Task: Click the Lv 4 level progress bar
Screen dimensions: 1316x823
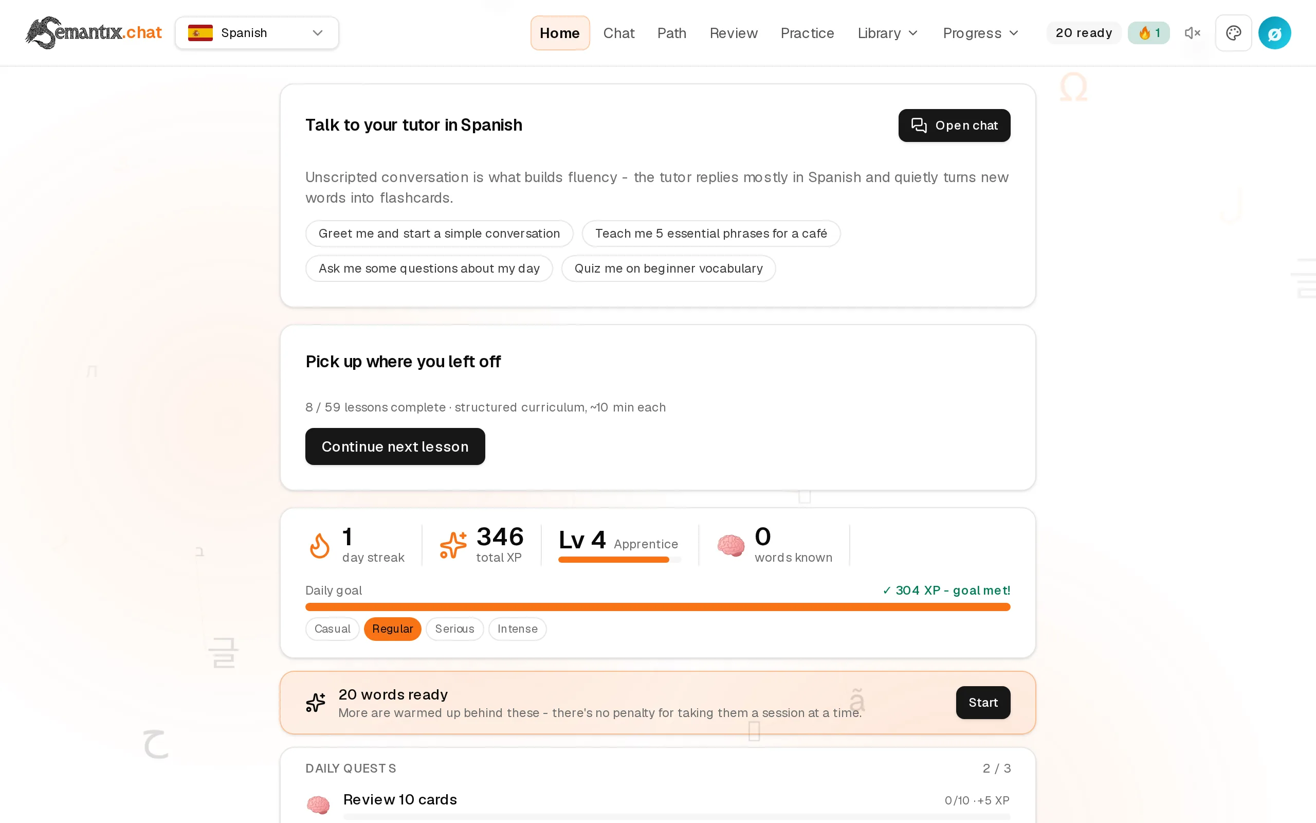Action: pyautogui.click(x=619, y=560)
